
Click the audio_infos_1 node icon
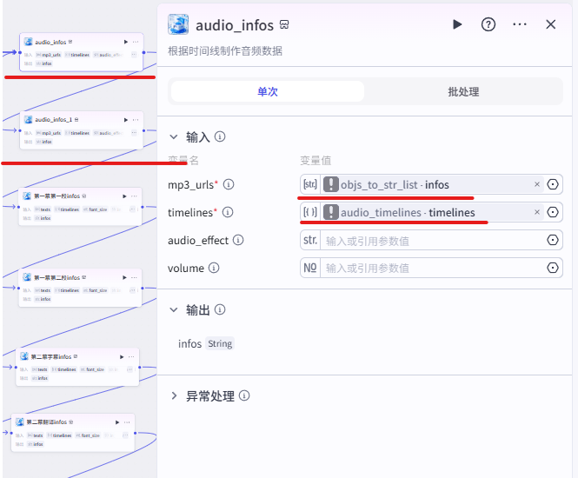(29, 119)
